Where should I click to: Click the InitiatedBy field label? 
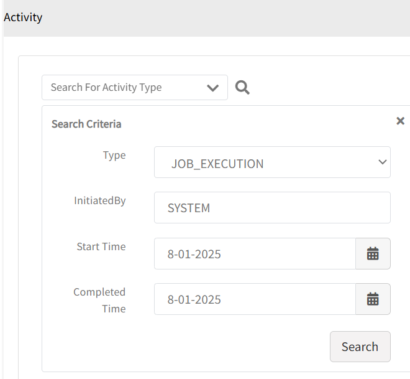click(x=100, y=200)
